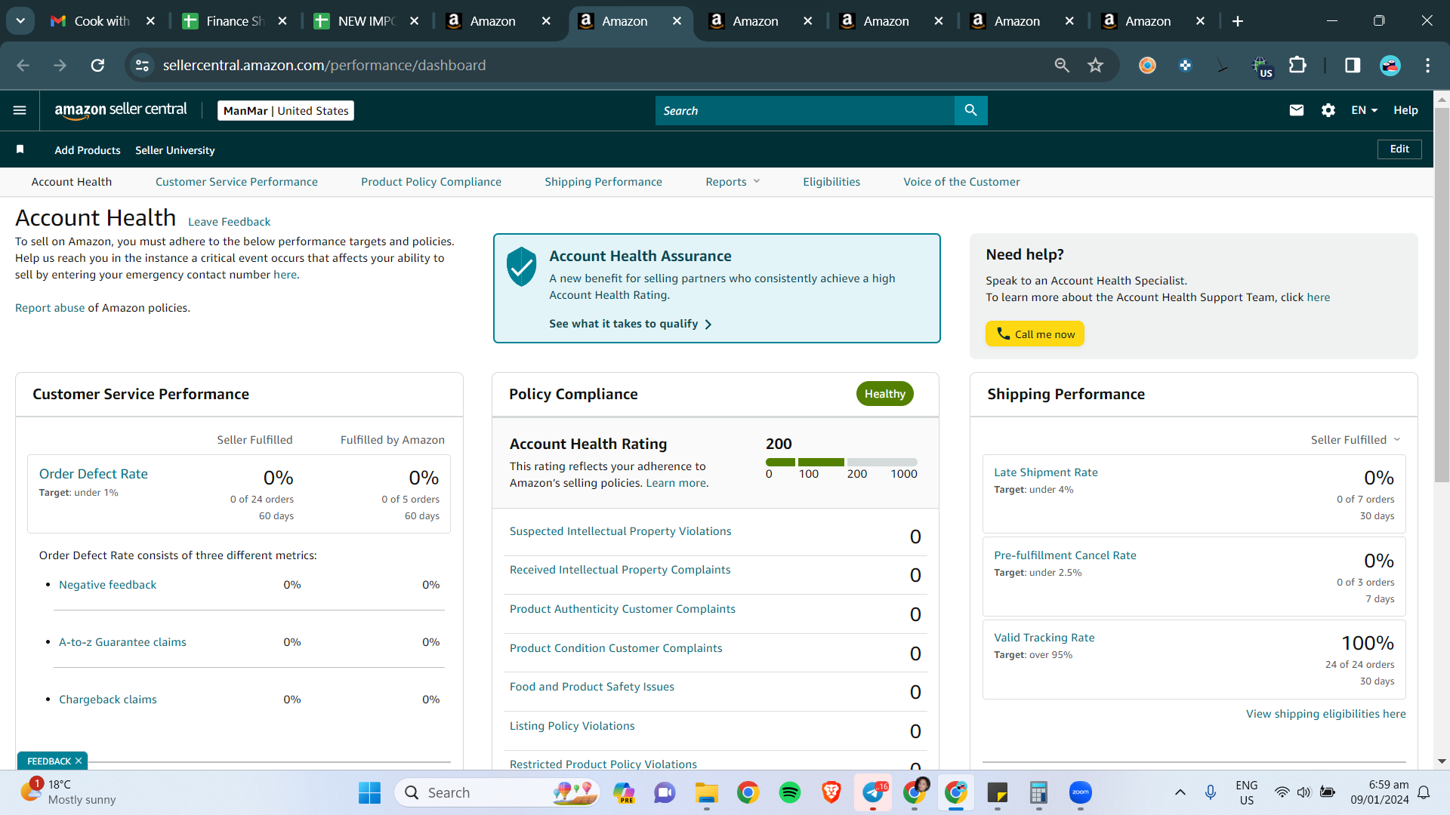The width and height of the screenshot is (1450, 815).
Task: Expand the EN language dropdown
Action: pos(1365,110)
